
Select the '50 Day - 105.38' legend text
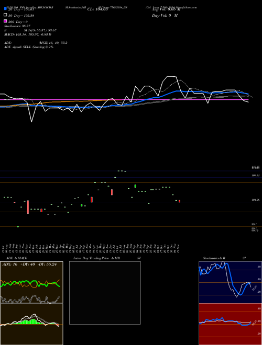point(21,16)
